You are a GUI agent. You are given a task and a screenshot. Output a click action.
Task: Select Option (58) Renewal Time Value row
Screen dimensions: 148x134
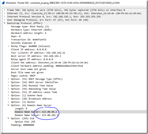point(32,86)
